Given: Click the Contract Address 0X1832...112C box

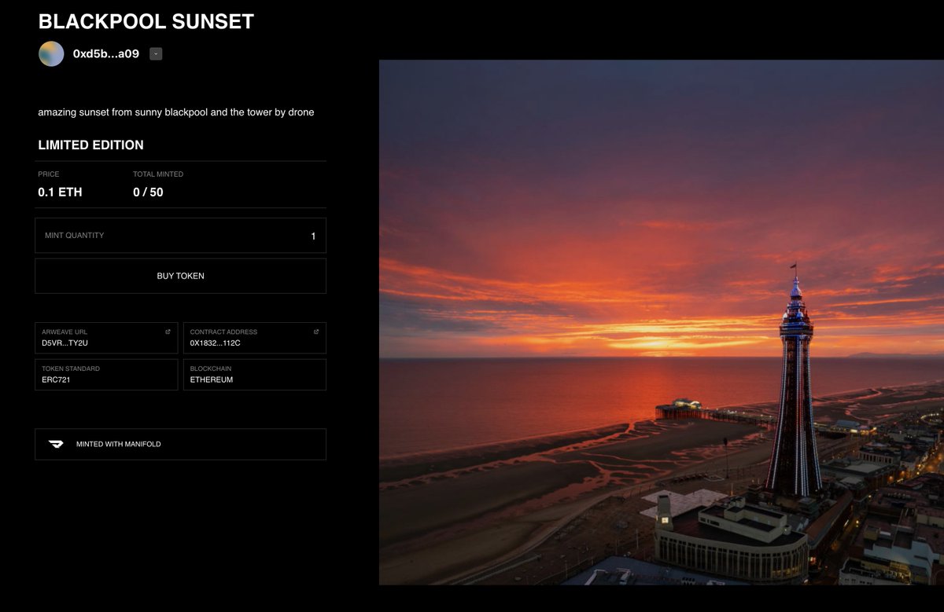Looking at the screenshot, I should point(255,338).
